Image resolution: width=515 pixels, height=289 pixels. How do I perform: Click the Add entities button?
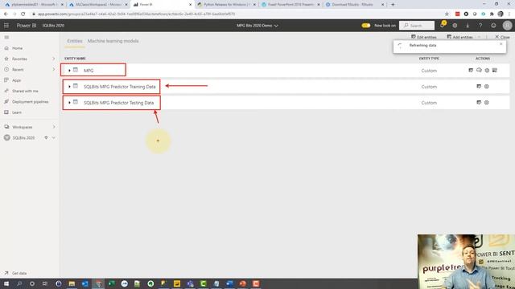[x=459, y=37]
